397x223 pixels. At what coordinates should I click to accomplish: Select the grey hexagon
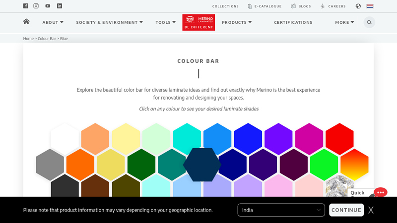tap(50, 165)
